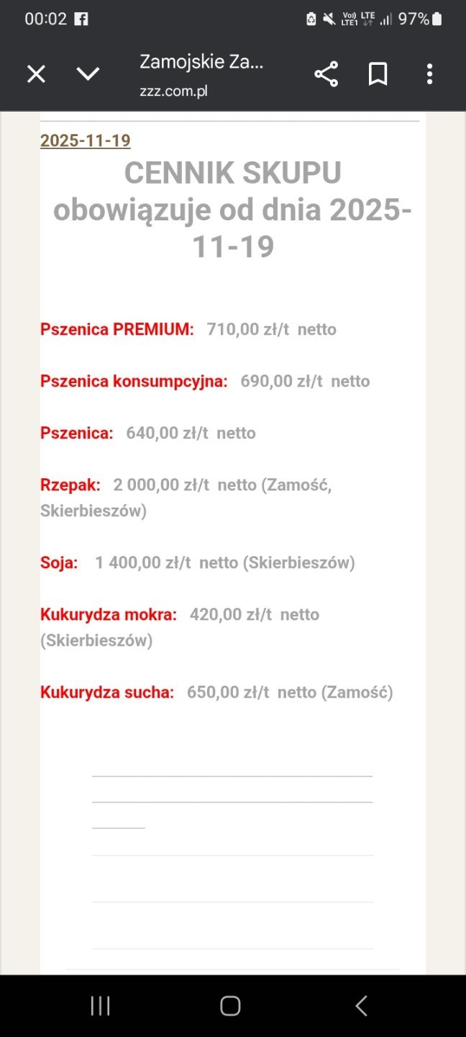Tap the Android recent apps button
The height and width of the screenshot is (1037, 466).
coord(100,1006)
